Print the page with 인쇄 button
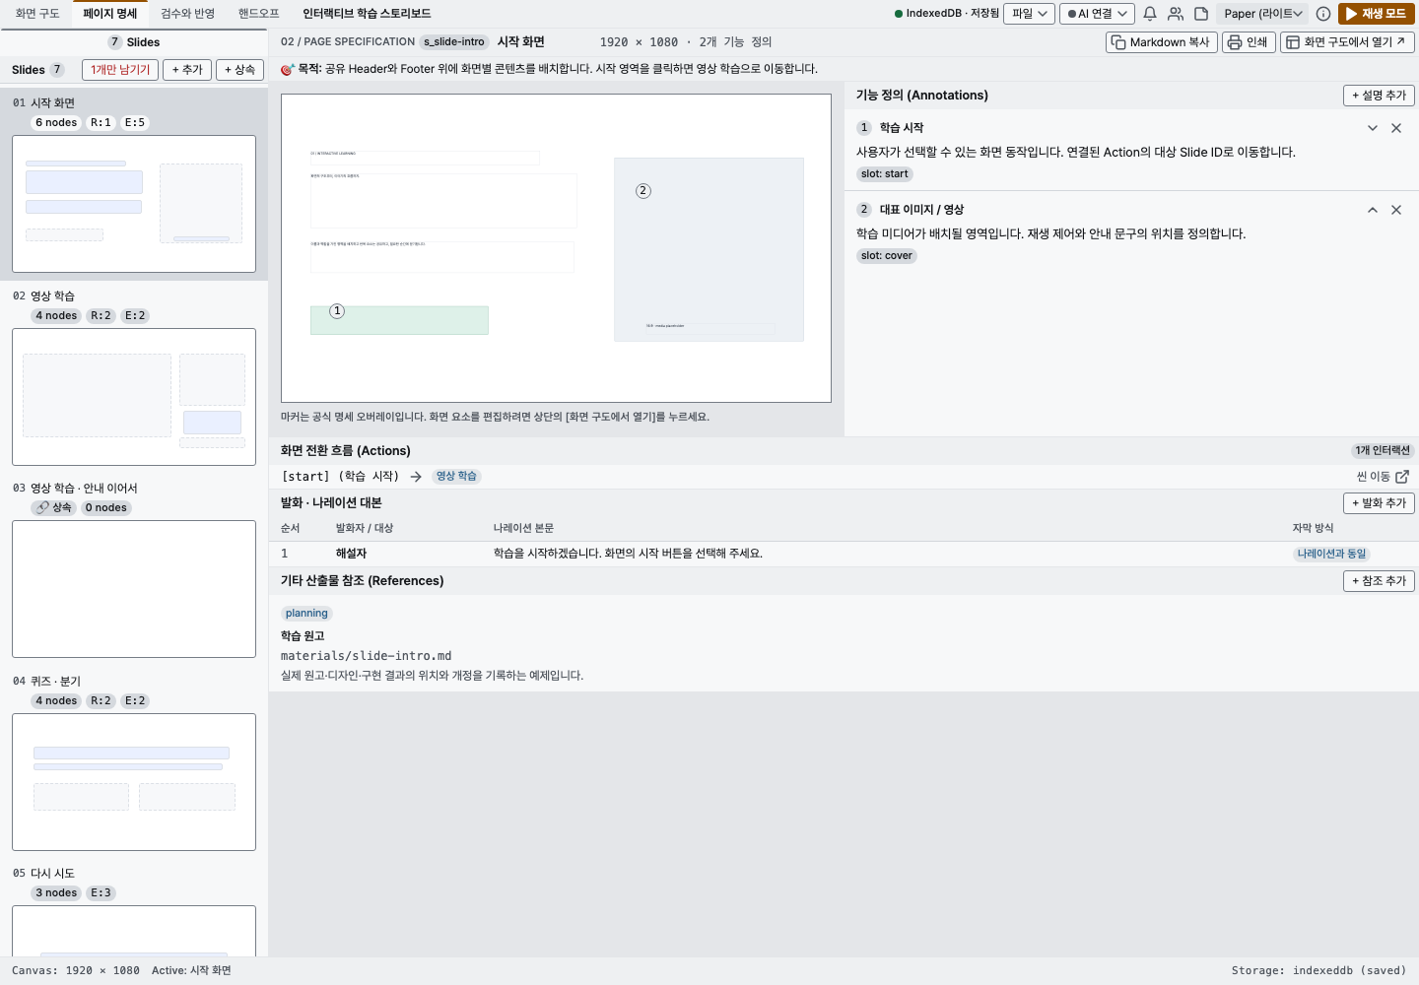This screenshot has width=1419, height=985. (x=1249, y=42)
